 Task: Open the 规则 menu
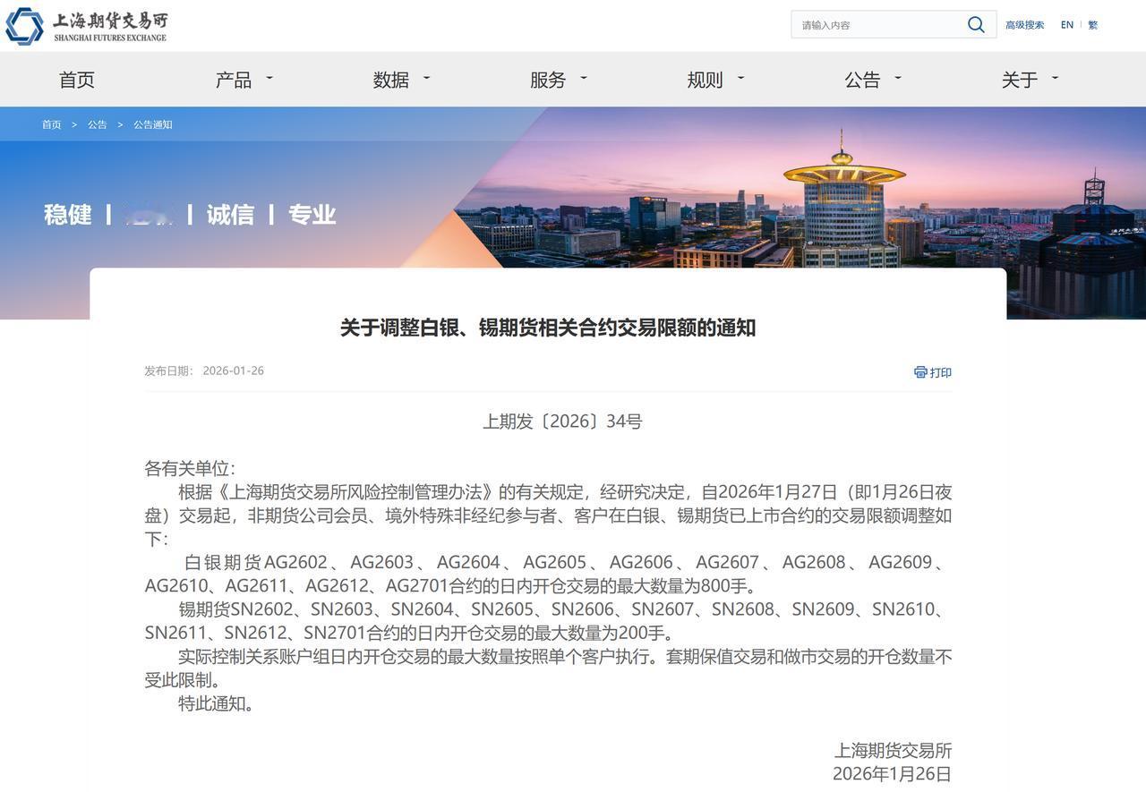tap(705, 80)
